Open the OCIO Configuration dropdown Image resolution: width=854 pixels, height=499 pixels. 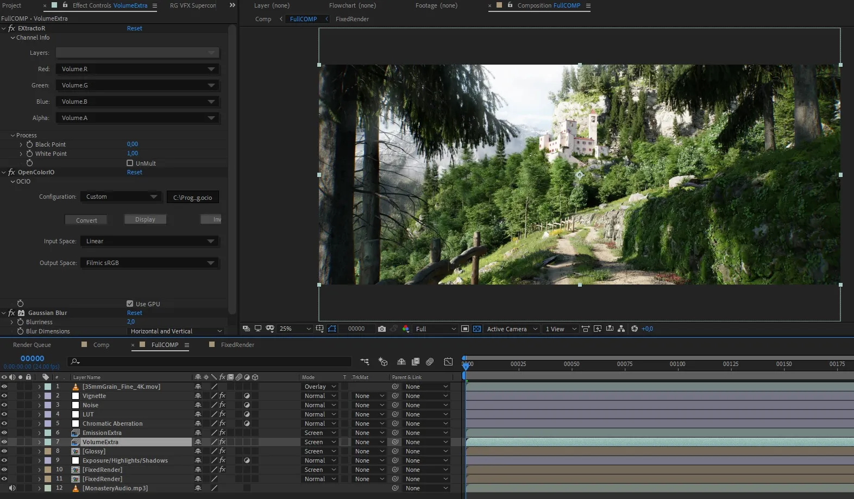[121, 197]
